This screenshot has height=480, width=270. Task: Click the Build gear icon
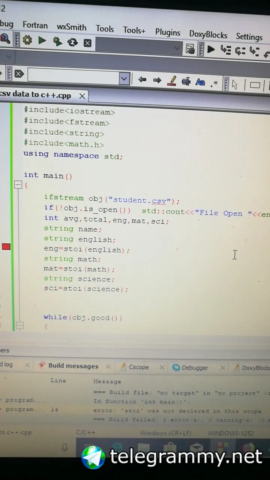pos(27,40)
